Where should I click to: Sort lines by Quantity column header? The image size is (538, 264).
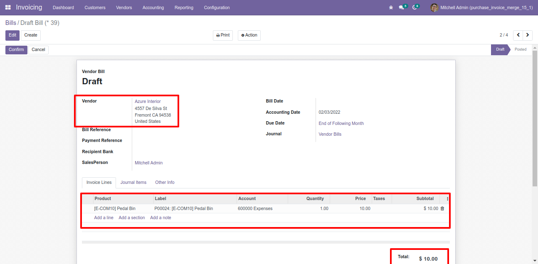pos(308,199)
